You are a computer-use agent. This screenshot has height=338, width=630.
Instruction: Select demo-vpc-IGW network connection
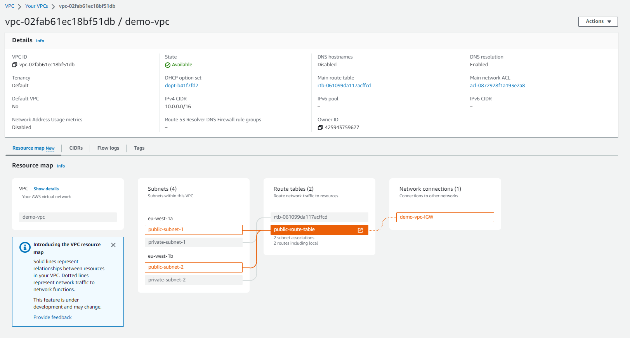tap(445, 217)
